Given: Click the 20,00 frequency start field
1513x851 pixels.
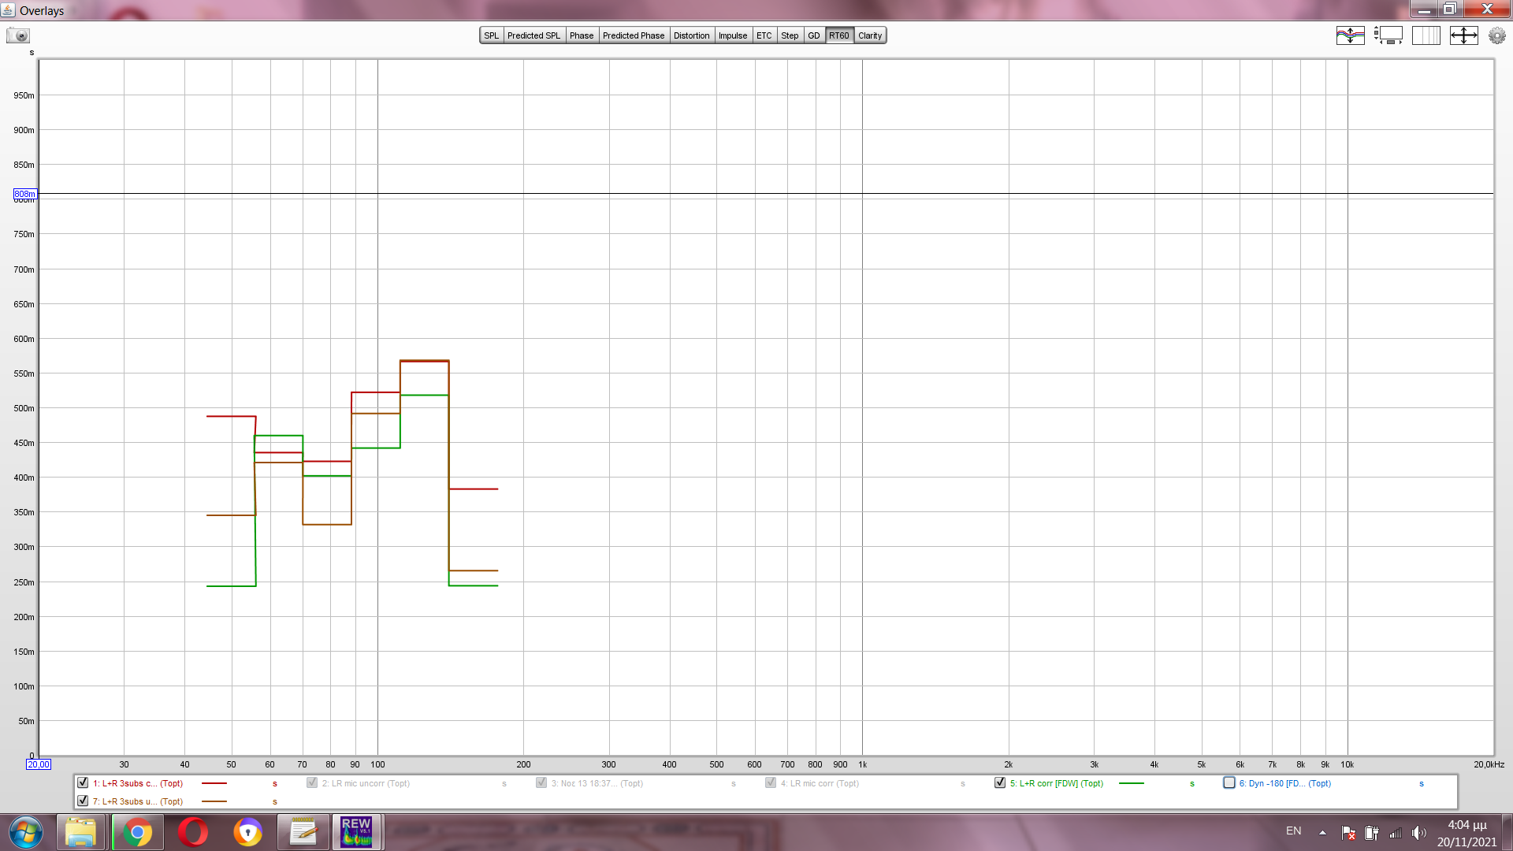Looking at the screenshot, I should point(39,764).
